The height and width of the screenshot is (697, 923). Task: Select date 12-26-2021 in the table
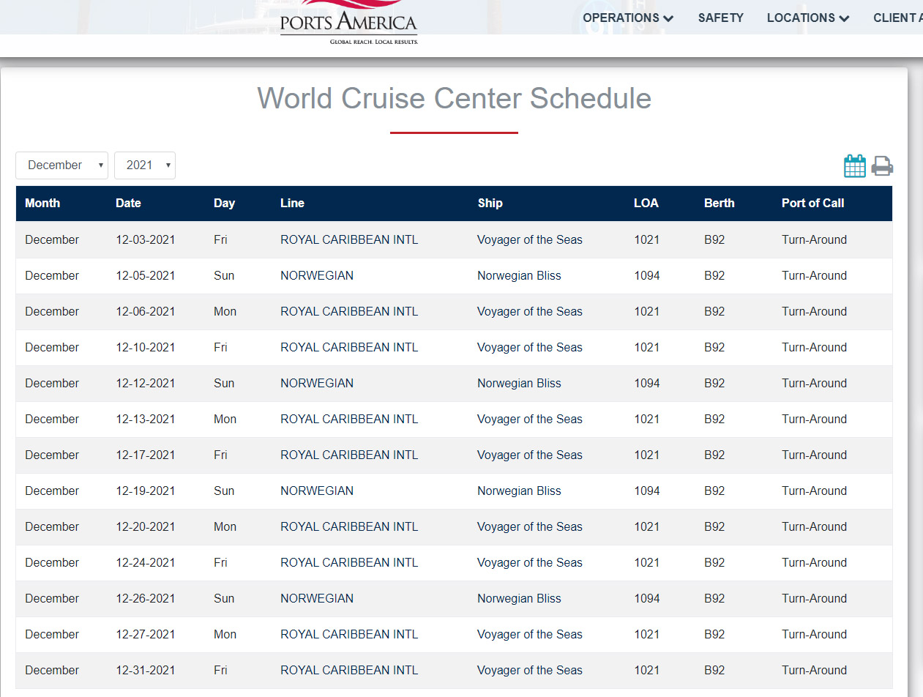click(x=146, y=598)
